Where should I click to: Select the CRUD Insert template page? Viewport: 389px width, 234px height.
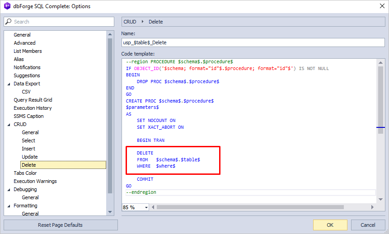coord(28,149)
